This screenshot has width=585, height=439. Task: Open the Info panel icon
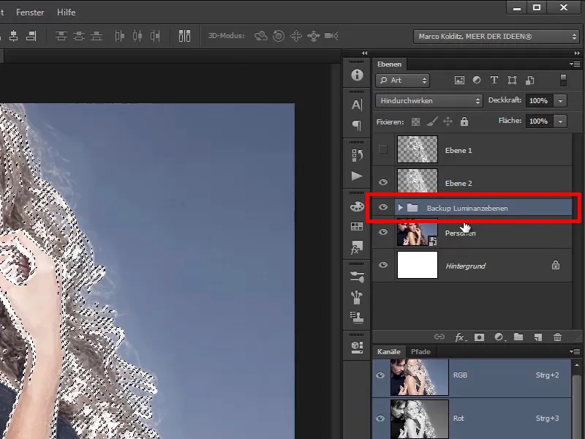357,75
